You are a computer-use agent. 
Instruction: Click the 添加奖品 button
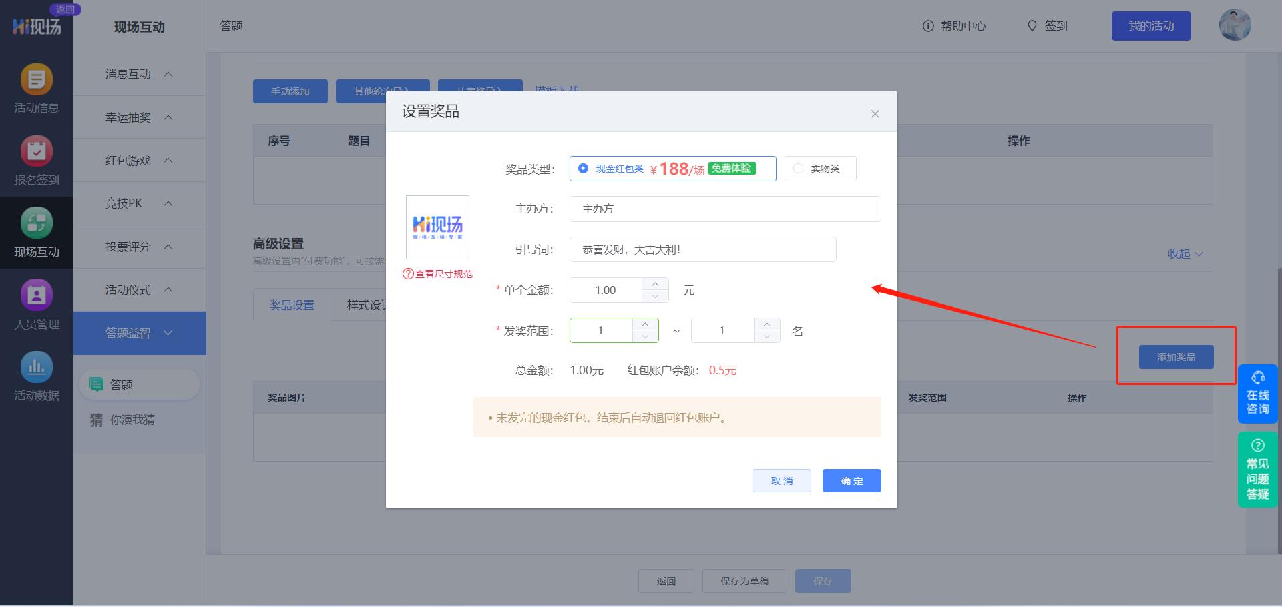[1175, 356]
